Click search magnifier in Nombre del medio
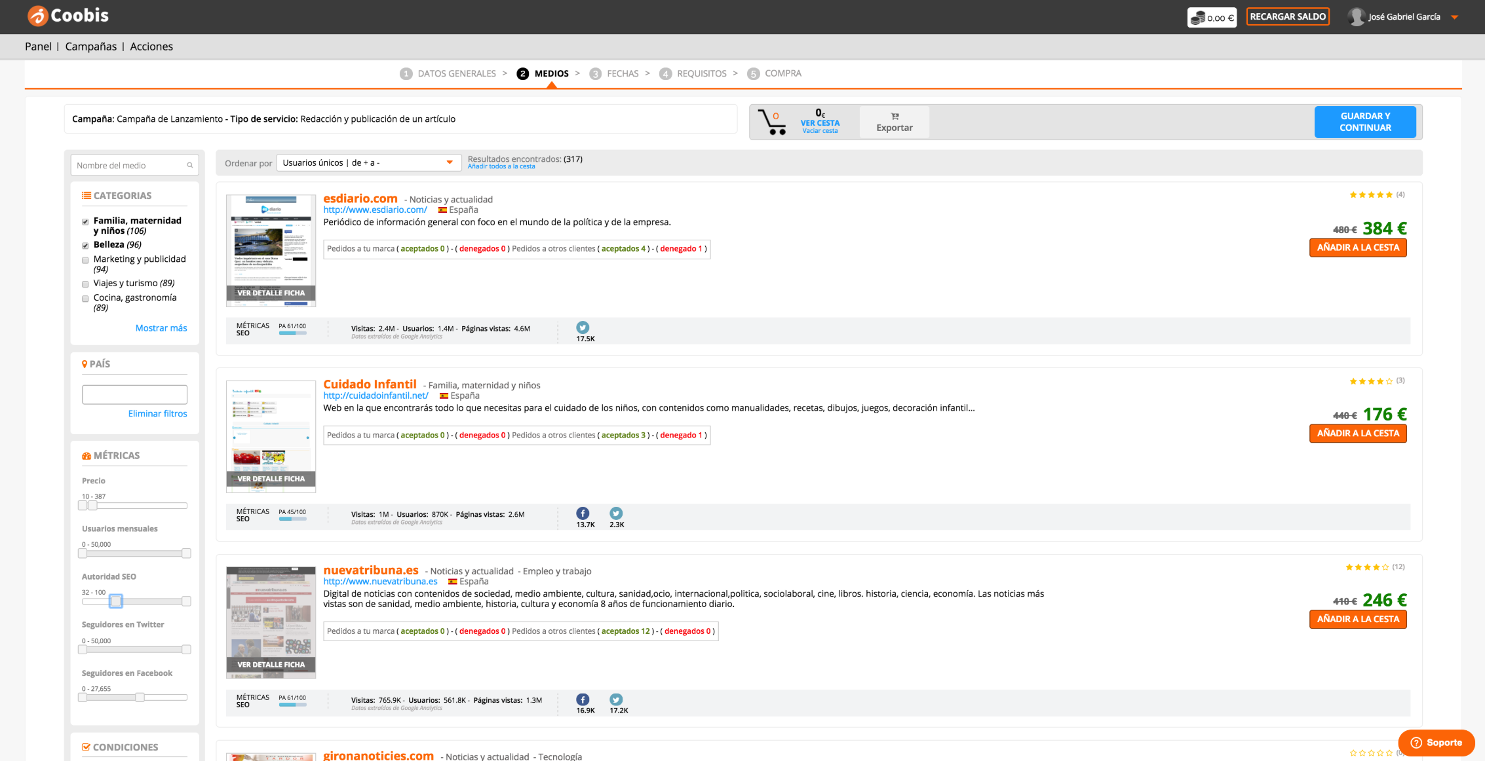 coord(190,166)
